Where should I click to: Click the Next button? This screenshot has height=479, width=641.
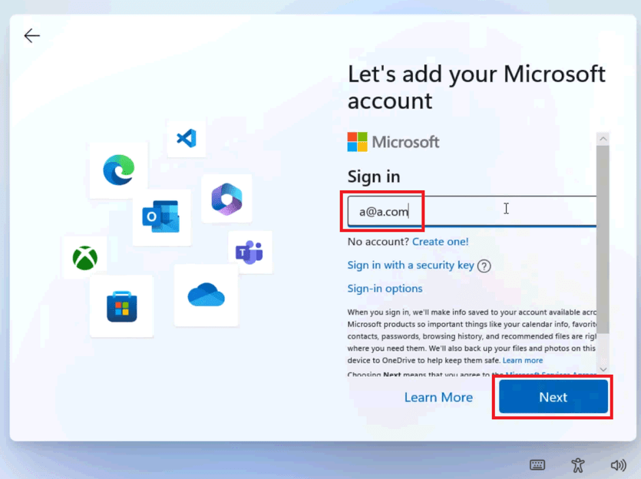pyautogui.click(x=553, y=397)
